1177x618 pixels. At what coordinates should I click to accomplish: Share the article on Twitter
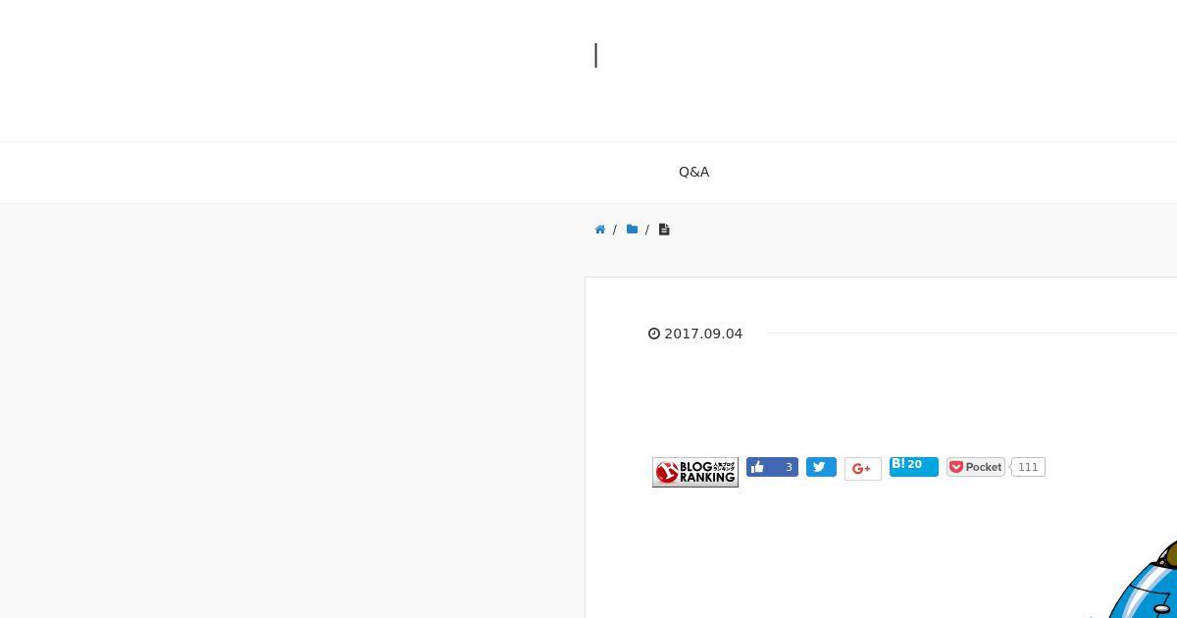point(821,467)
